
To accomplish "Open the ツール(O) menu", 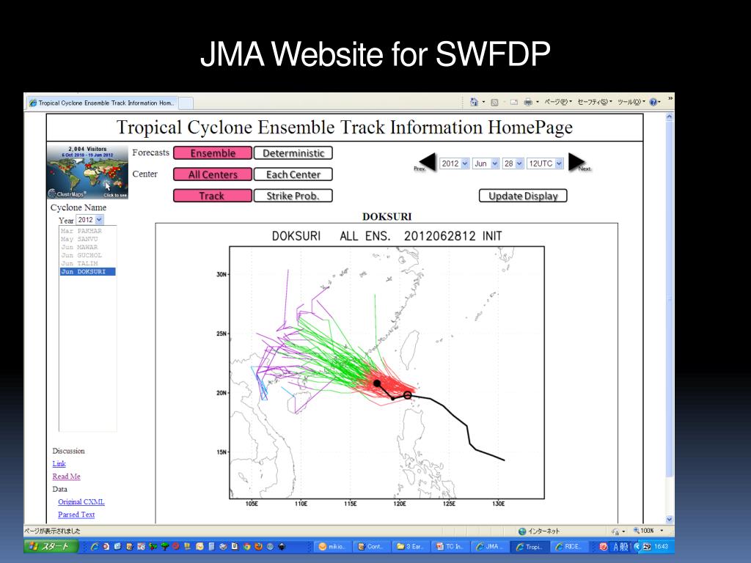I will point(631,102).
